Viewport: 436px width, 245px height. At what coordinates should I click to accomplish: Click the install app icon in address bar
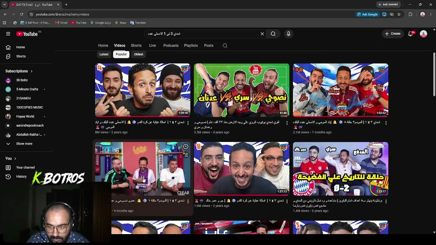pyautogui.click(x=384, y=14)
